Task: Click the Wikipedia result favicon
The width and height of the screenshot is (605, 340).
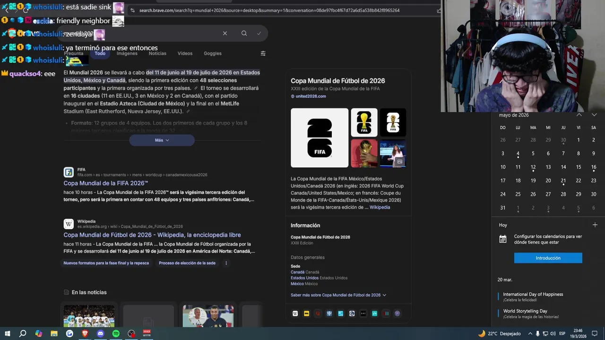Action: click(69, 224)
